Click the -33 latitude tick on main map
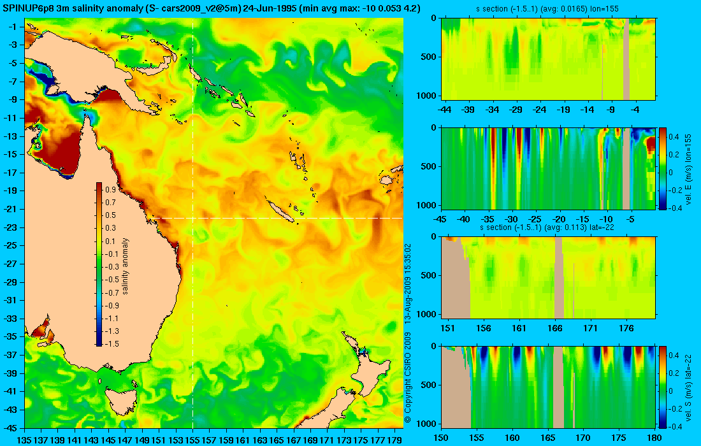This screenshot has height=446, width=701. [x=10, y=318]
